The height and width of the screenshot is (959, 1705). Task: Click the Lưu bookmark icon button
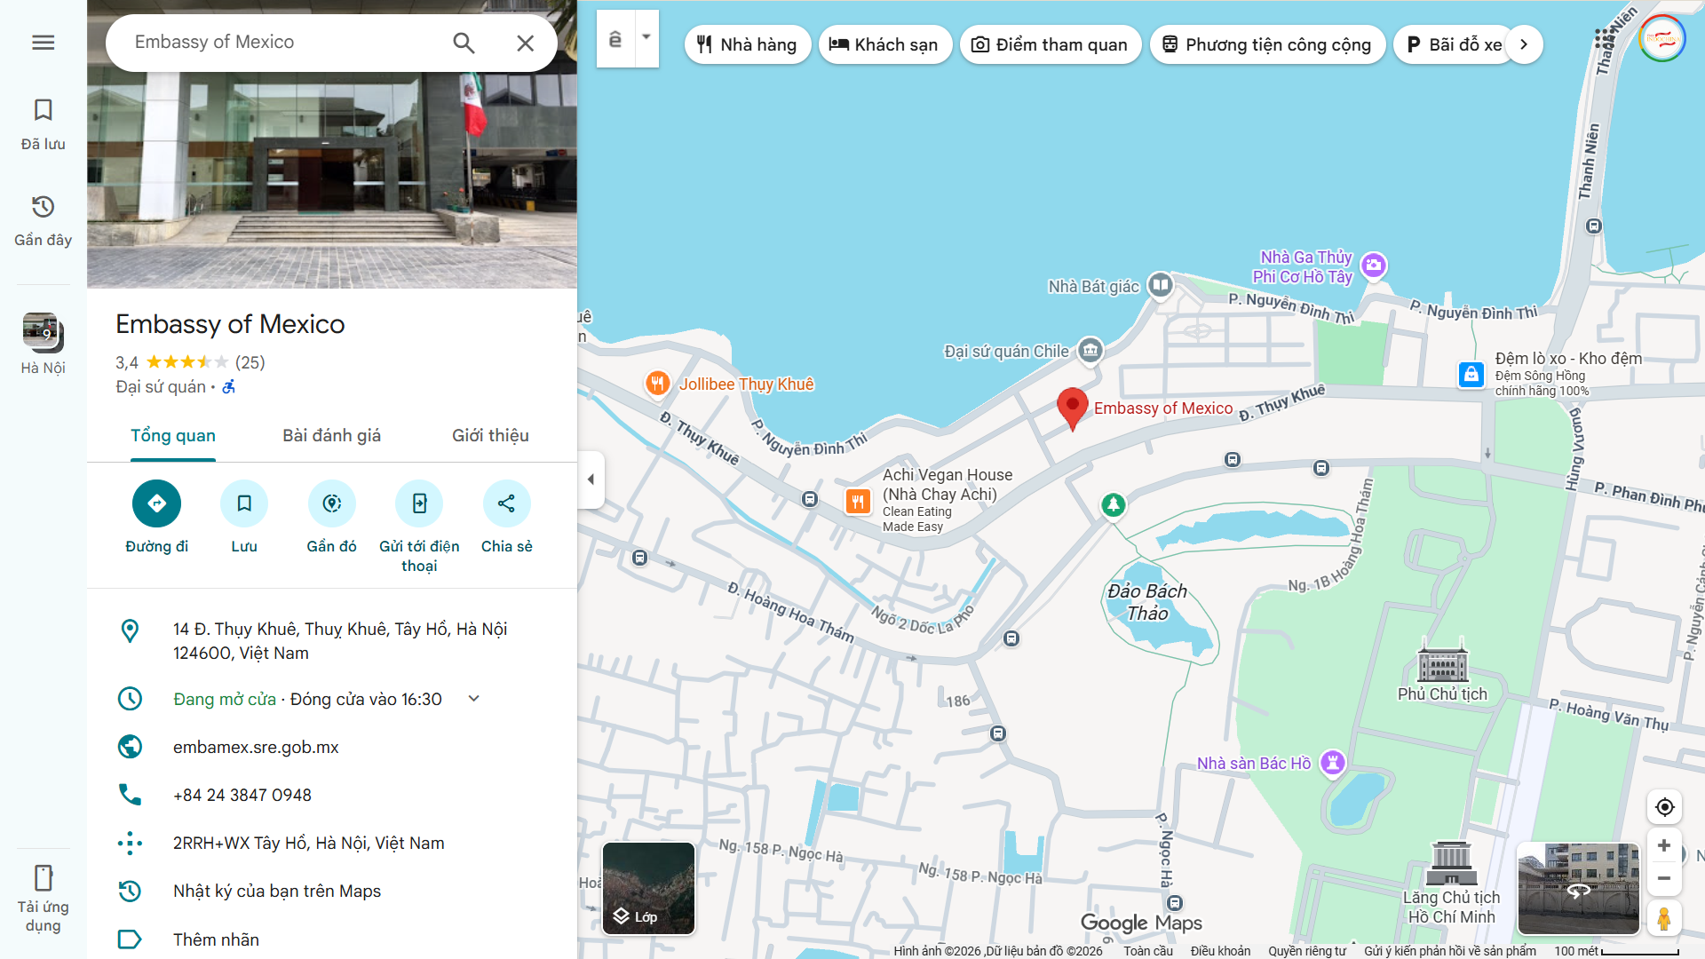[x=244, y=503]
